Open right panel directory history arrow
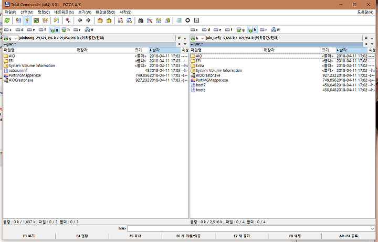The height and width of the screenshot is (242, 378). [x=372, y=44]
